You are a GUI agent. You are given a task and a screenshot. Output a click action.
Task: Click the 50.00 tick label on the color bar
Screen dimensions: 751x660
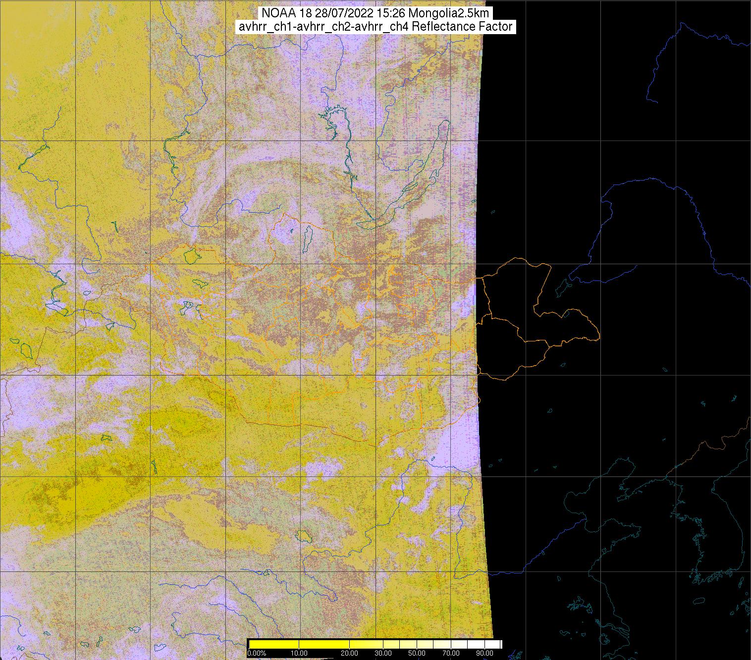coord(417,653)
